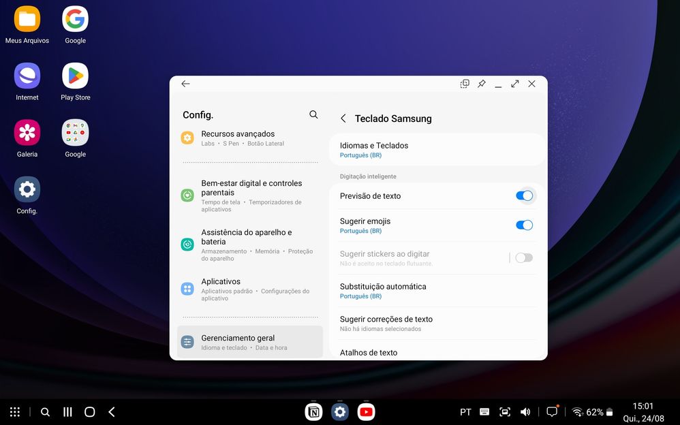Pin the settings window on top
The width and height of the screenshot is (680, 425).
[481, 84]
